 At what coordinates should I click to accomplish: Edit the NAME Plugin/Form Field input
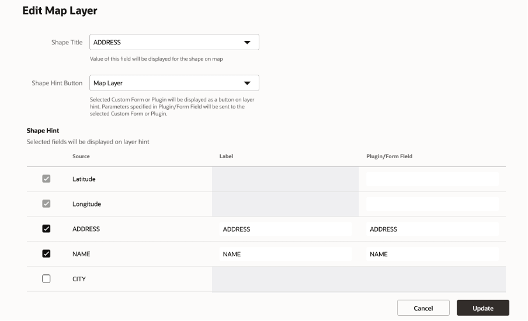432,254
